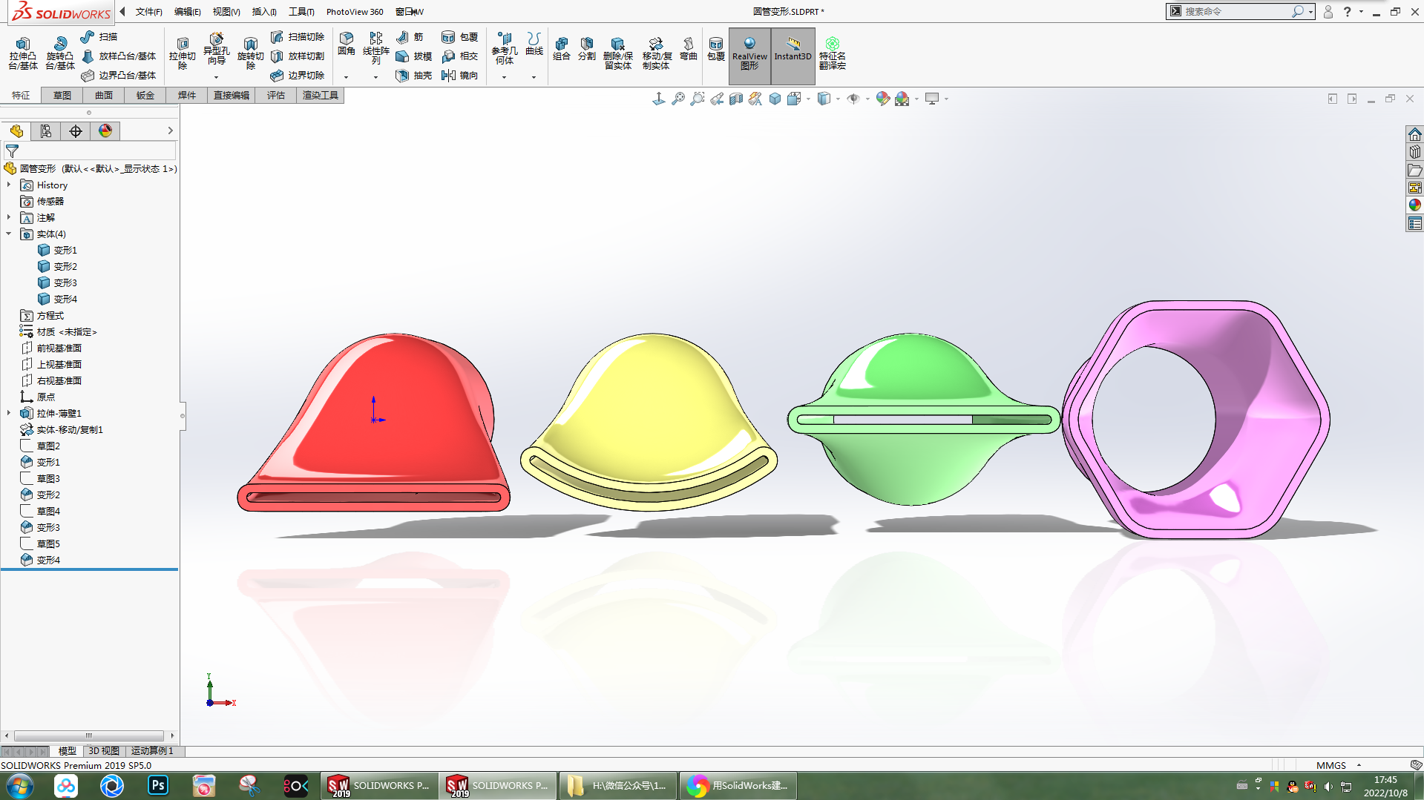1424x800 pixels.
Task: Select the Extruded Cut tool (拉伸切除)
Action: pyautogui.click(x=183, y=53)
